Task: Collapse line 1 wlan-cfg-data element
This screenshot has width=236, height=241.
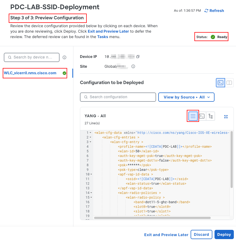Action: (91, 133)
